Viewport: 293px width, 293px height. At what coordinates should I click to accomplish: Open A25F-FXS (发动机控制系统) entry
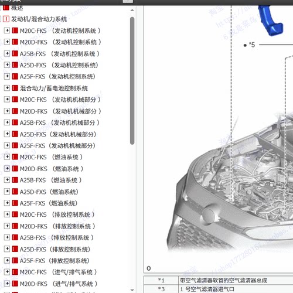[x=57, y=77]
